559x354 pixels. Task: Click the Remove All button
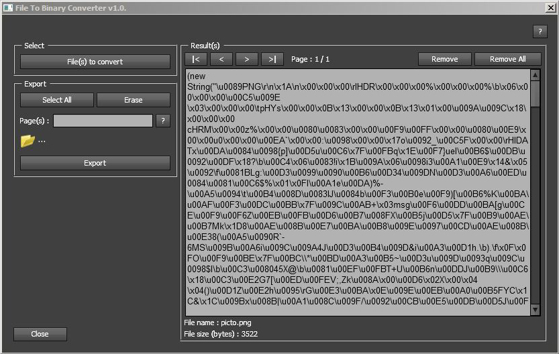tap(507, 59)
